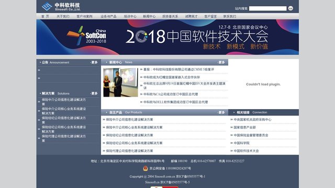Click the police badge icon beside 京公网安备
The height and width of the screenshot is (188, 335).
pyautogui.click(x=146, y=168)
